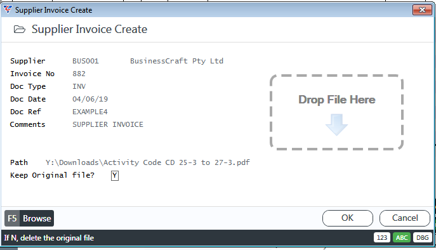Click the Comments value SUPPLIER INVOICE
This screenshot has width=436, height=250.
[108, 124]
